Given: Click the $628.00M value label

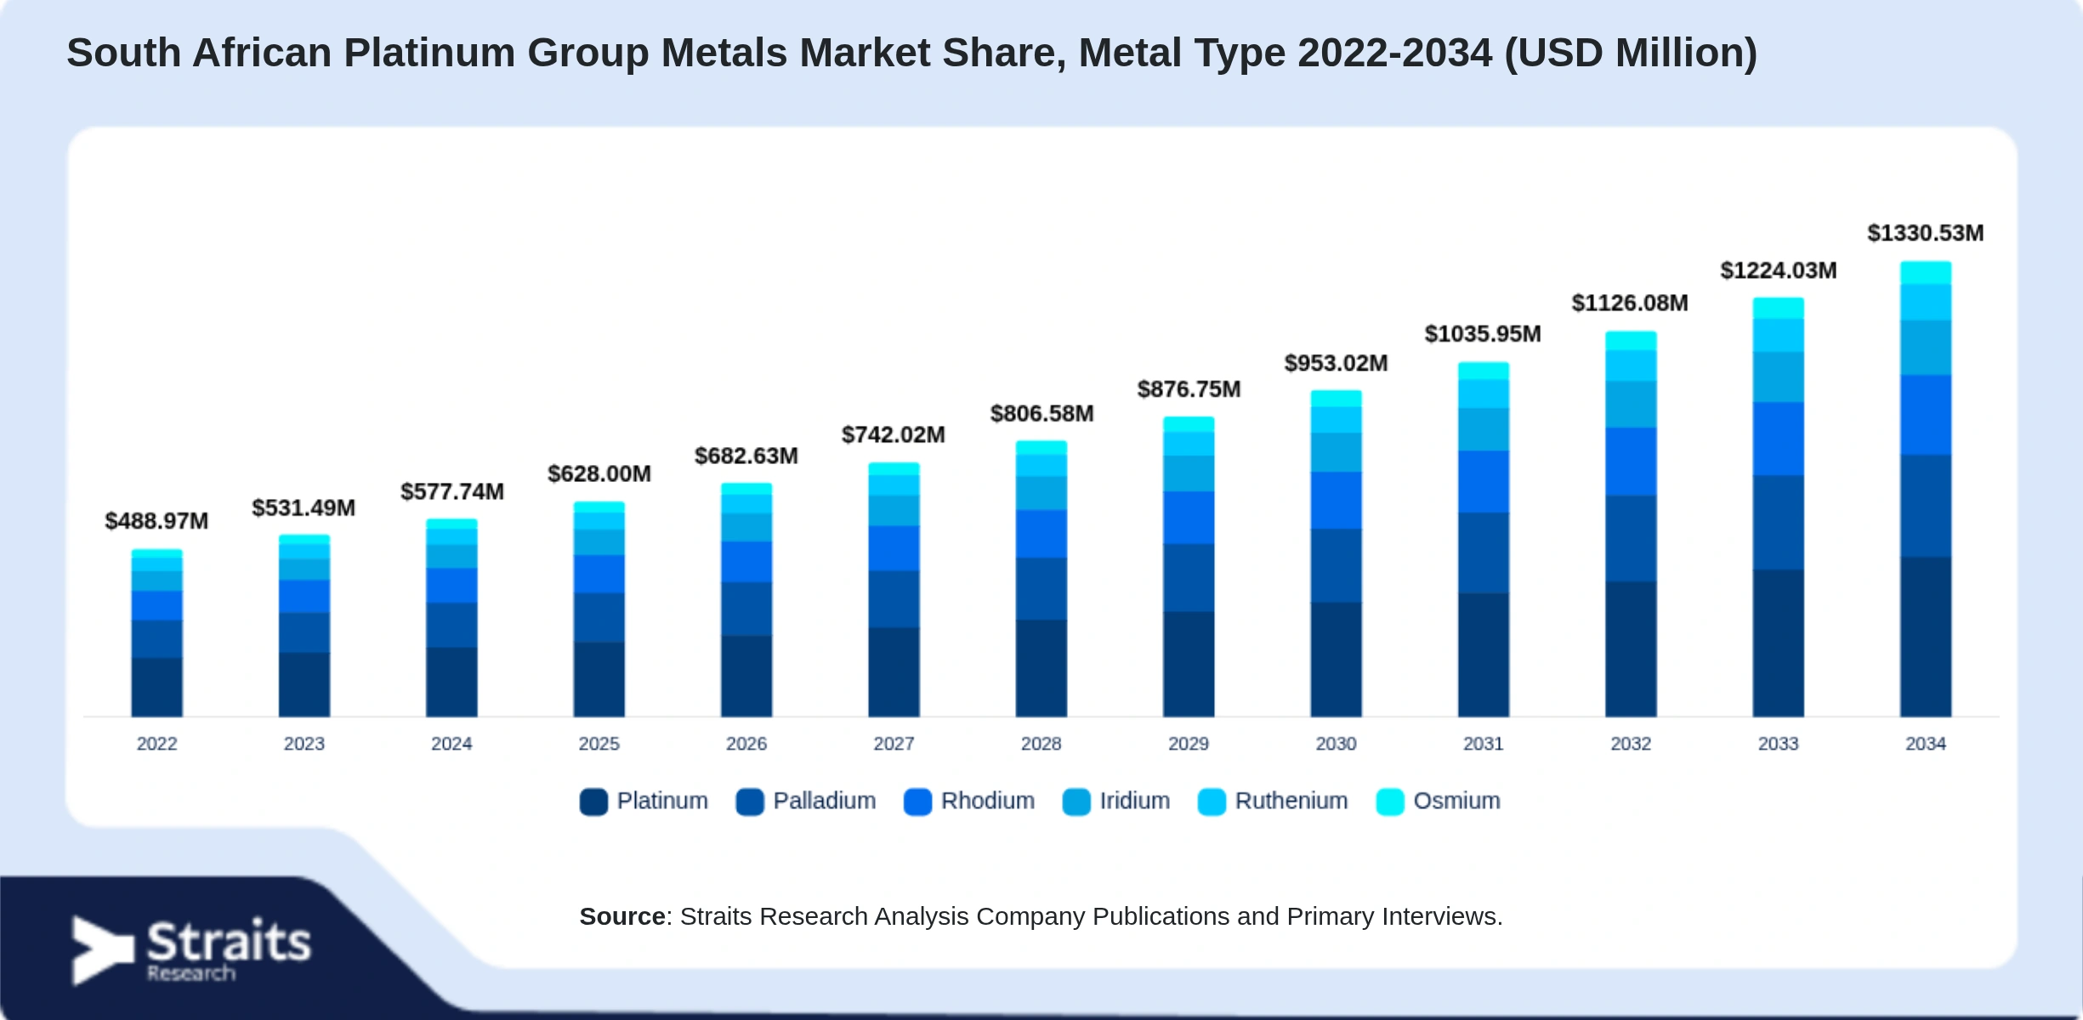Looking at the screenshot, I should coord(599,474).
